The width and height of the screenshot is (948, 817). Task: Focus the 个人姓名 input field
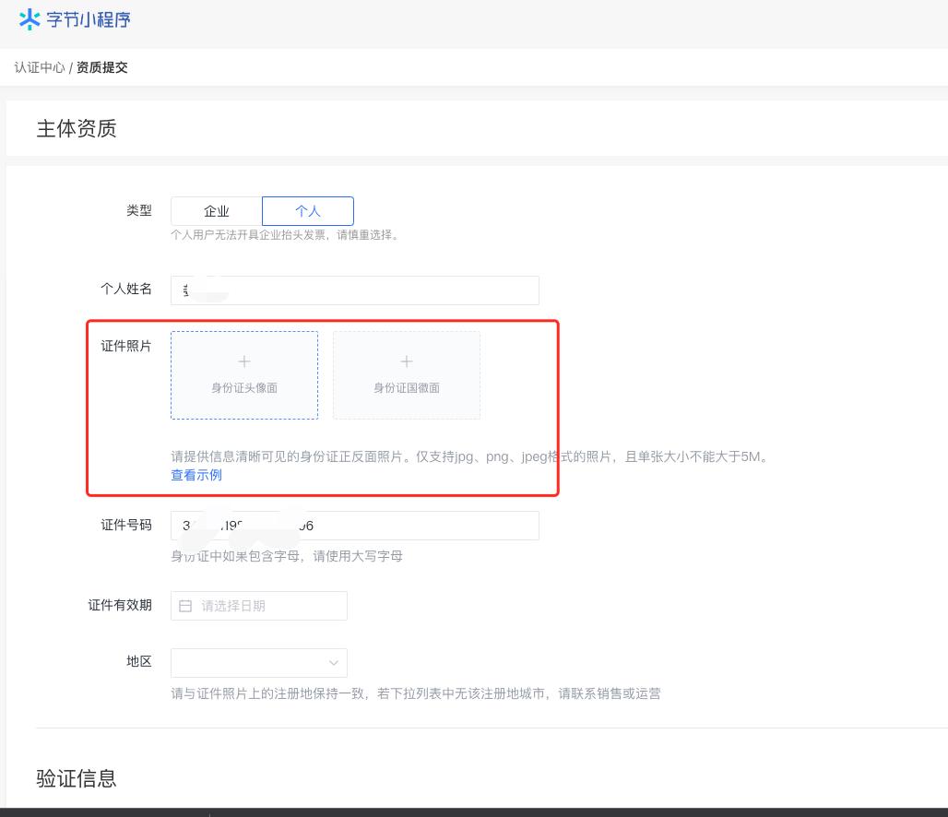(369, 290)
